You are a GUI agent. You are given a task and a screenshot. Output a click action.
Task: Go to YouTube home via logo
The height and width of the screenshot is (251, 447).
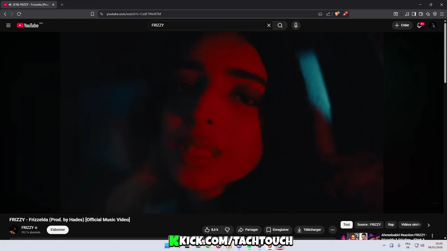click(x=28, y=25)
